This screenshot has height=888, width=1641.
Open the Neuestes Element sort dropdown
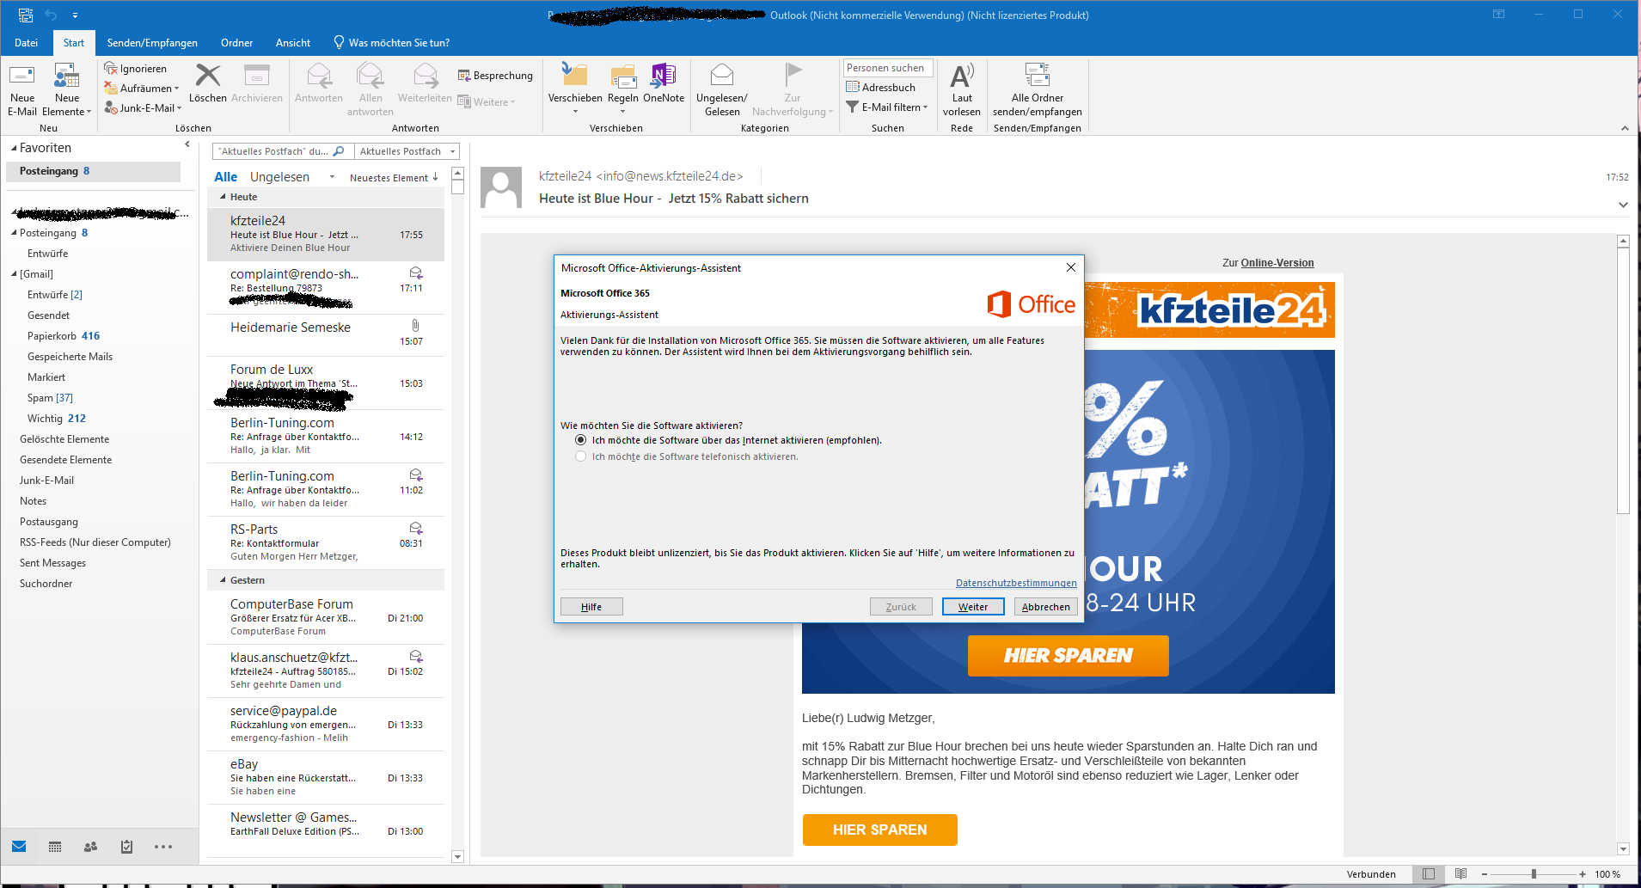[x=394, y=178]
